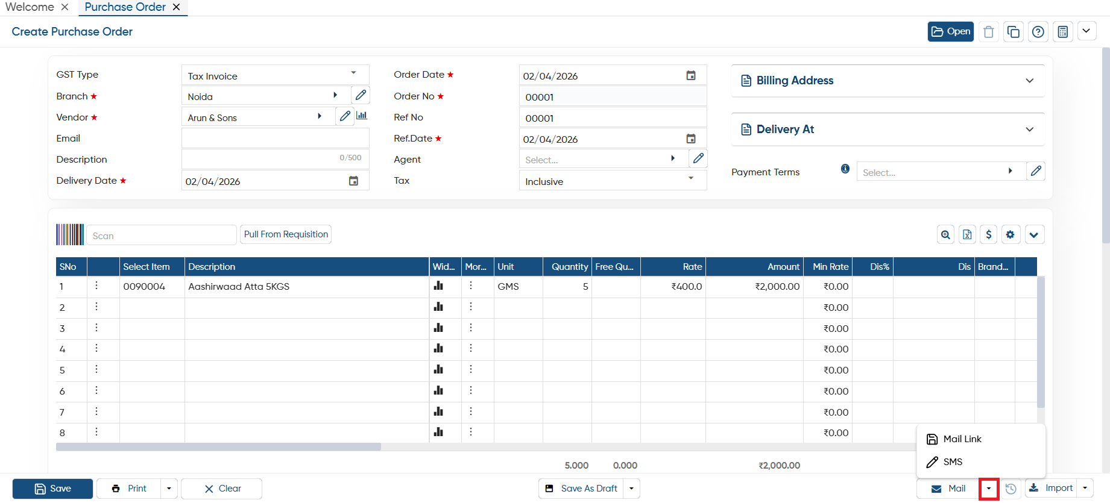This screenshot has height=503, width=1110.
Task: Click the vendor statistics chart icon
Action: coord(362,116)
